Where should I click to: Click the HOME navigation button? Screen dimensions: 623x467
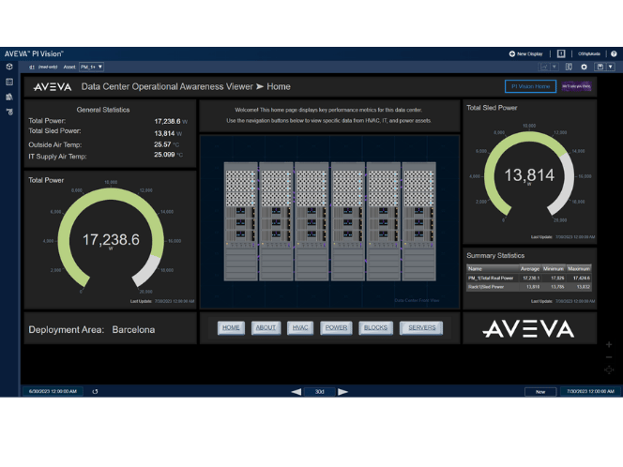click(x=231, y=327)
